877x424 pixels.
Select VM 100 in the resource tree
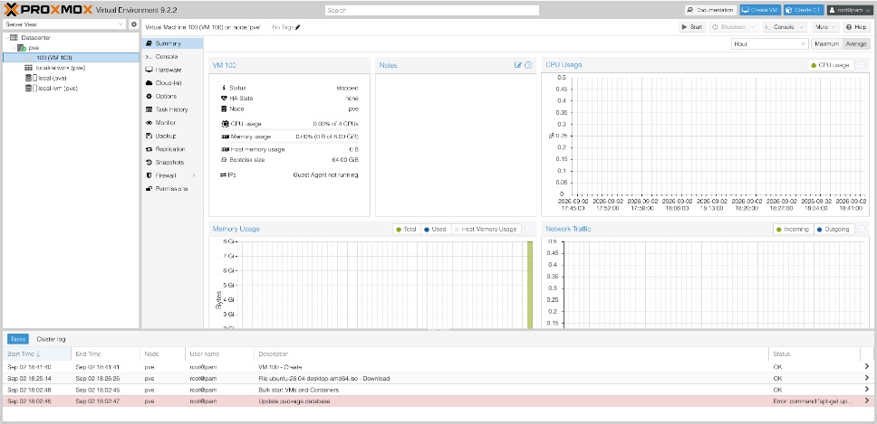(71, 58)
